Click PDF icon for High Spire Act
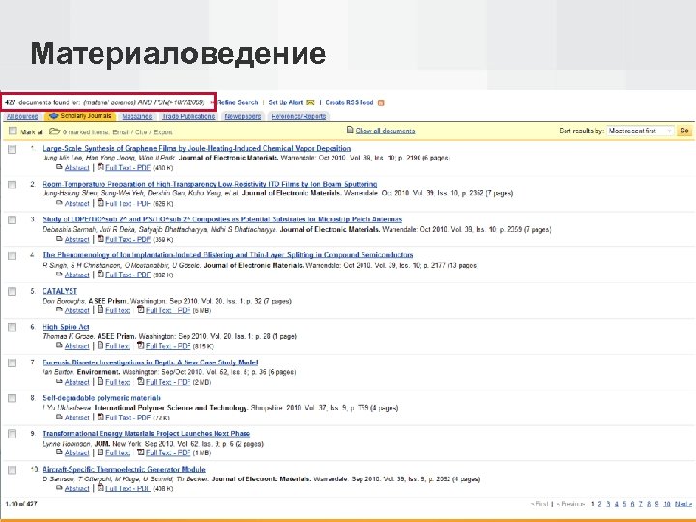 (x=141, y=345)
